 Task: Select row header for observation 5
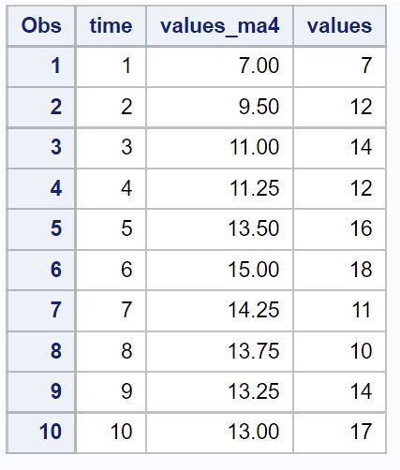[41, 229]
